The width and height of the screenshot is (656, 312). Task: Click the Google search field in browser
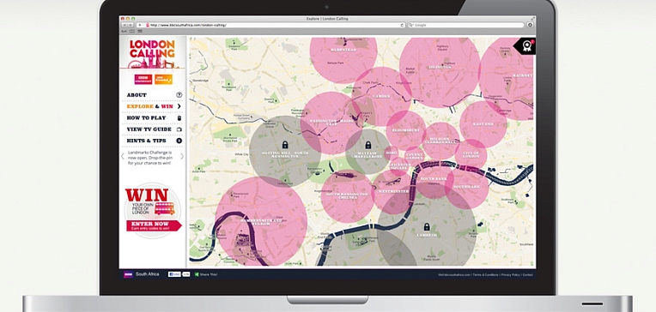(x=465, y=25)
